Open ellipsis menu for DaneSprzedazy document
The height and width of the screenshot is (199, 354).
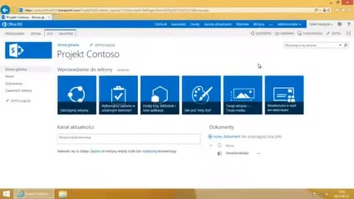259,154
